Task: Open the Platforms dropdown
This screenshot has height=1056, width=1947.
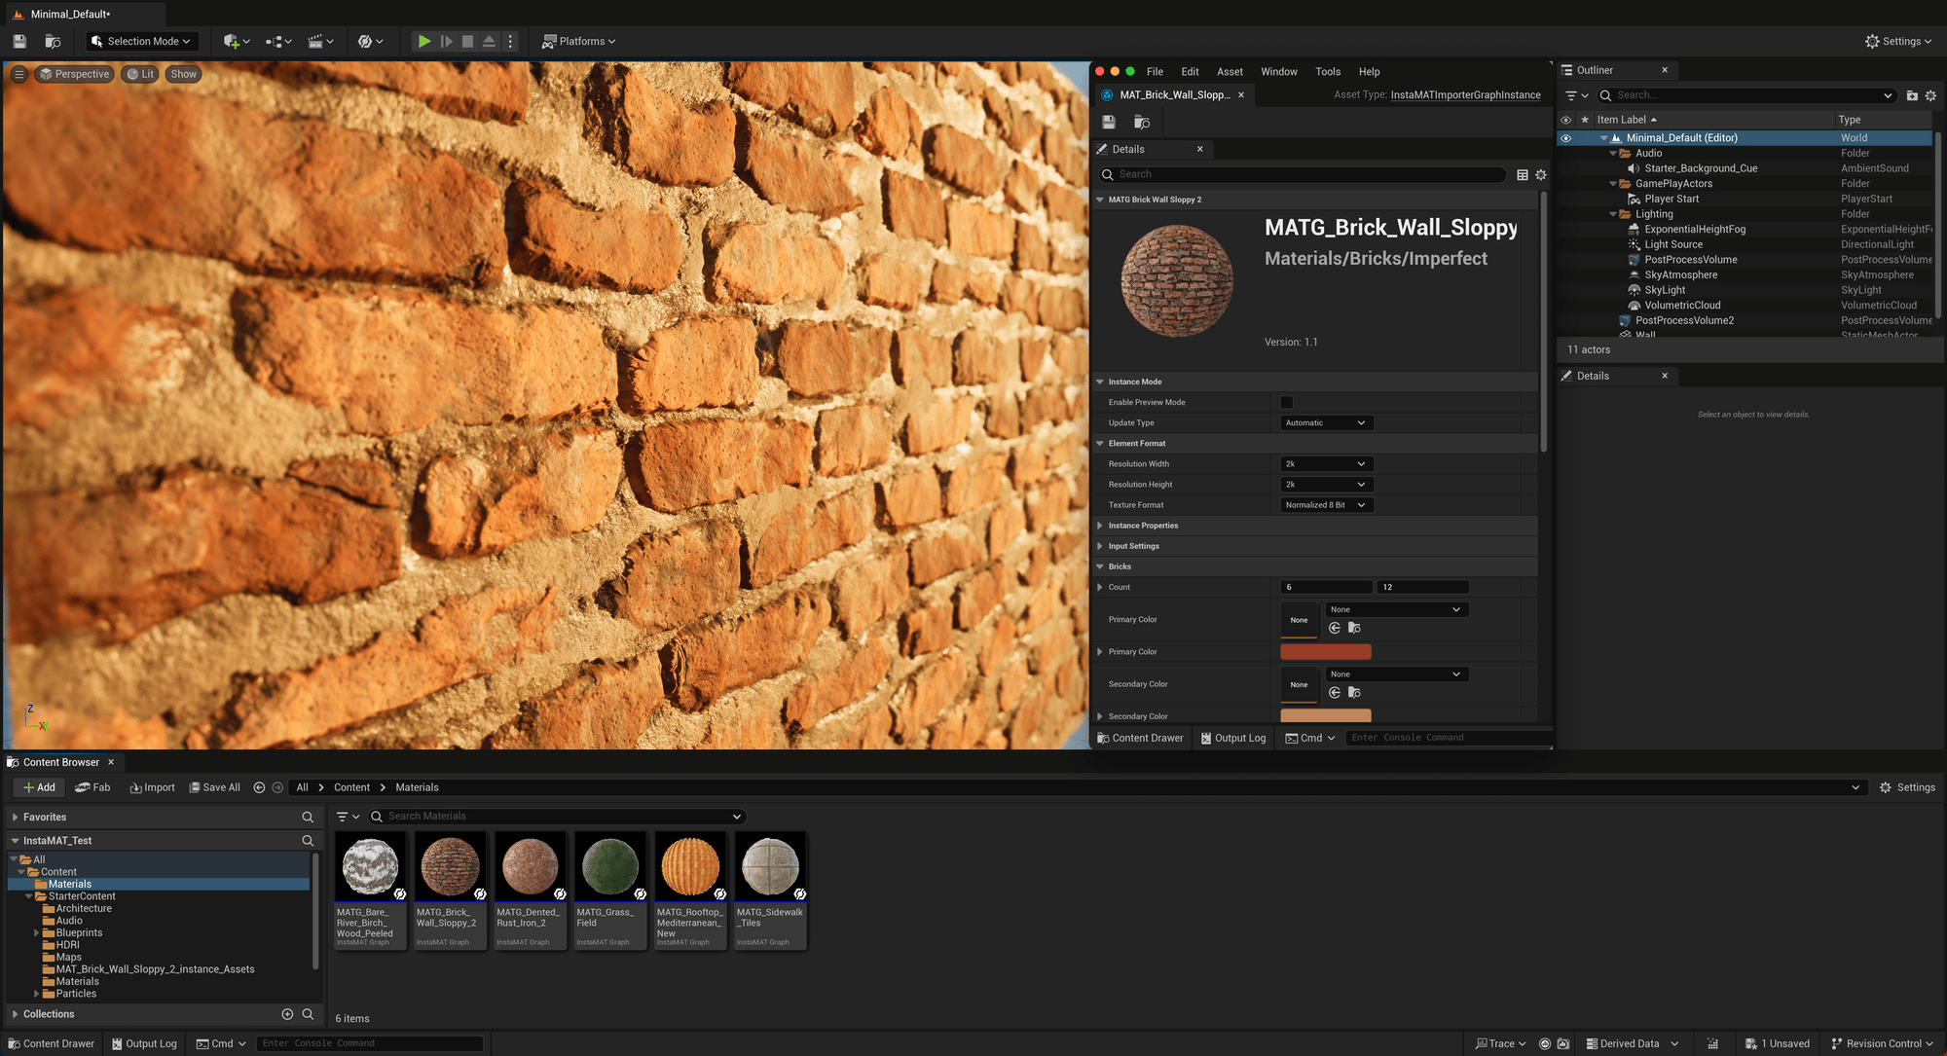Action: [x=578, y=41]
